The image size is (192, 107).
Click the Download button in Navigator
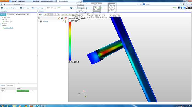(11, 15)
